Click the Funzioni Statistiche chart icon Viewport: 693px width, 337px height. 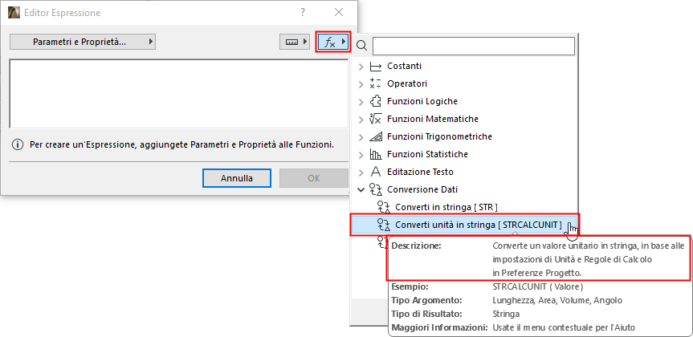tap(374, 154)
